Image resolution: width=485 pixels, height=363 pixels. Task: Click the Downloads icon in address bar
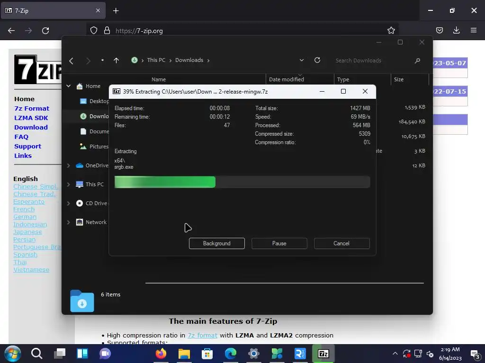pos(134,60)
